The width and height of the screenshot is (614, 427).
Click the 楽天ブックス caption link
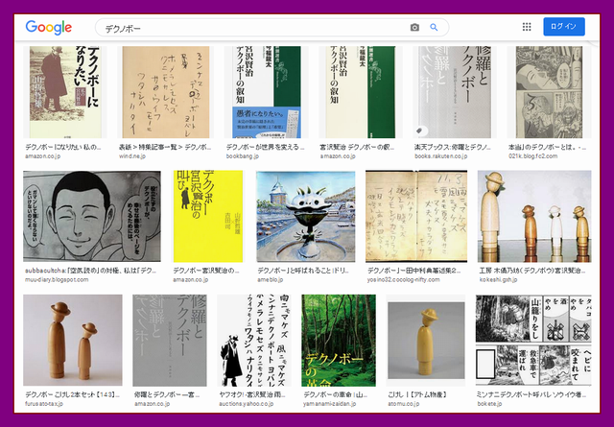452,148
